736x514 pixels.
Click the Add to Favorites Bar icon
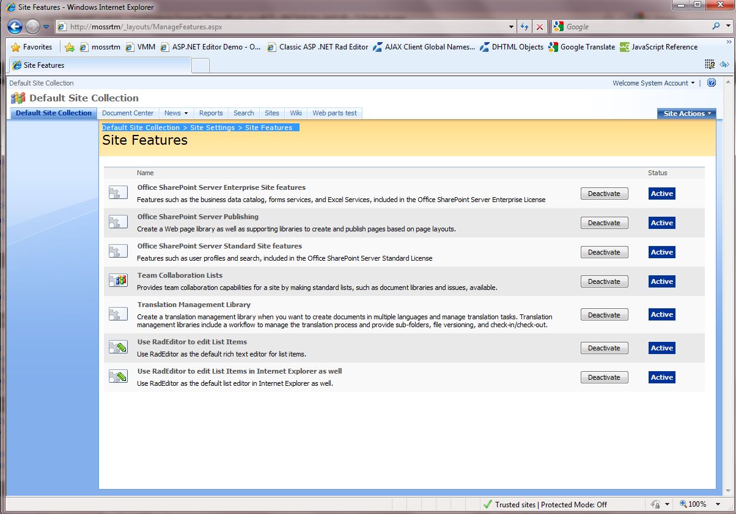pos(70,47)
